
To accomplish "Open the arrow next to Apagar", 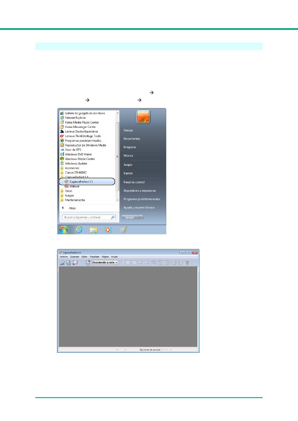I will point(141,217).
